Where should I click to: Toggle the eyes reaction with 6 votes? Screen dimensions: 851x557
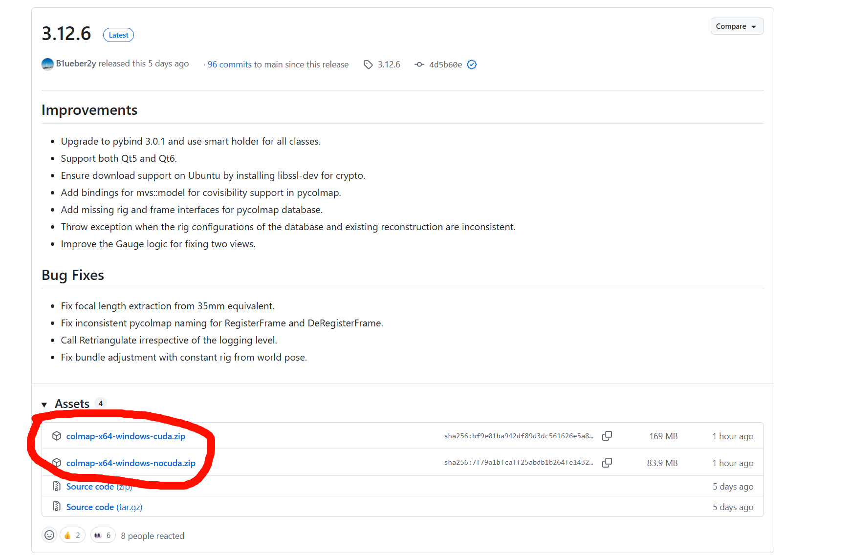tap(103, 535)
